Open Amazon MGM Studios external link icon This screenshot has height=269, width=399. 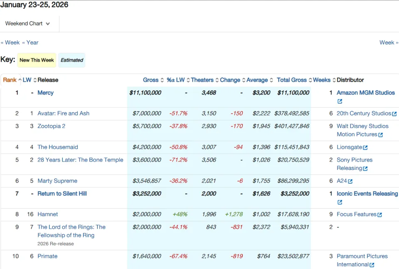[340, 101]
